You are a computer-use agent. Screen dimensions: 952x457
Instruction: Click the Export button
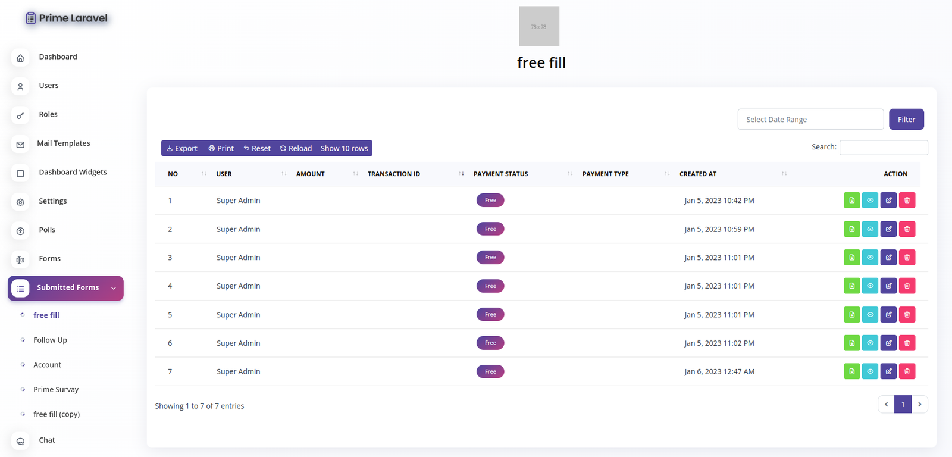pos(182,148)
